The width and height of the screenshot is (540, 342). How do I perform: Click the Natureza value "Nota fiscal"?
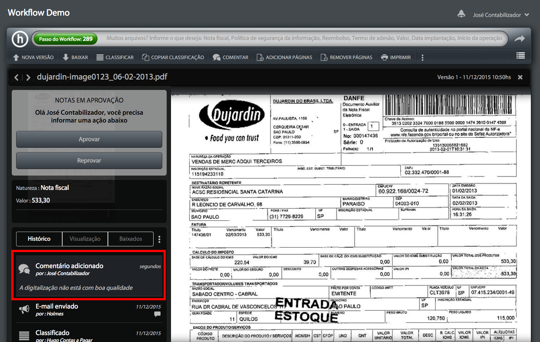pos(55,188)
